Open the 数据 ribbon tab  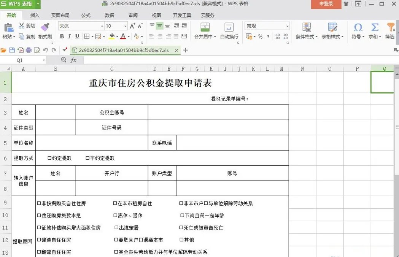pyautogui.click(x=109, y=16)
